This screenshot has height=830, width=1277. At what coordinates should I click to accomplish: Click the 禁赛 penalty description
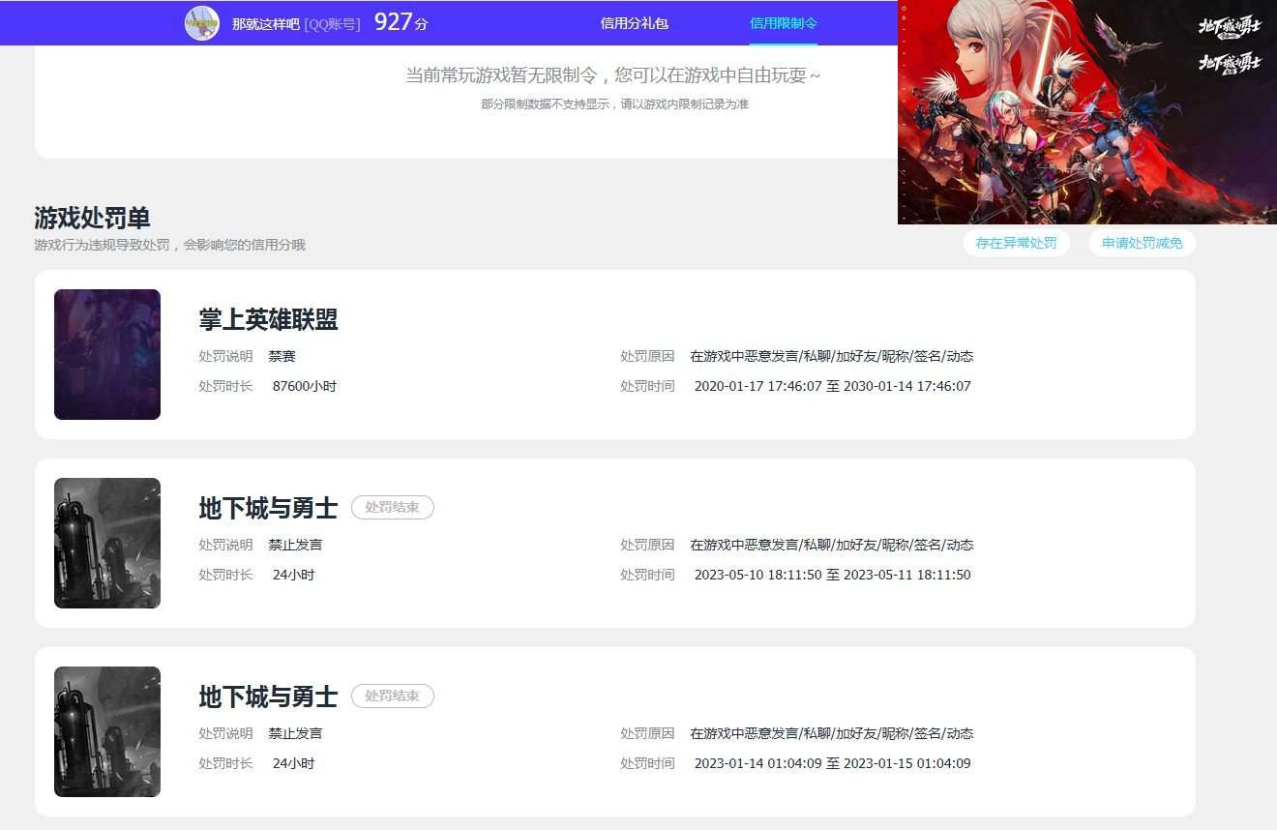click(282, 356)
